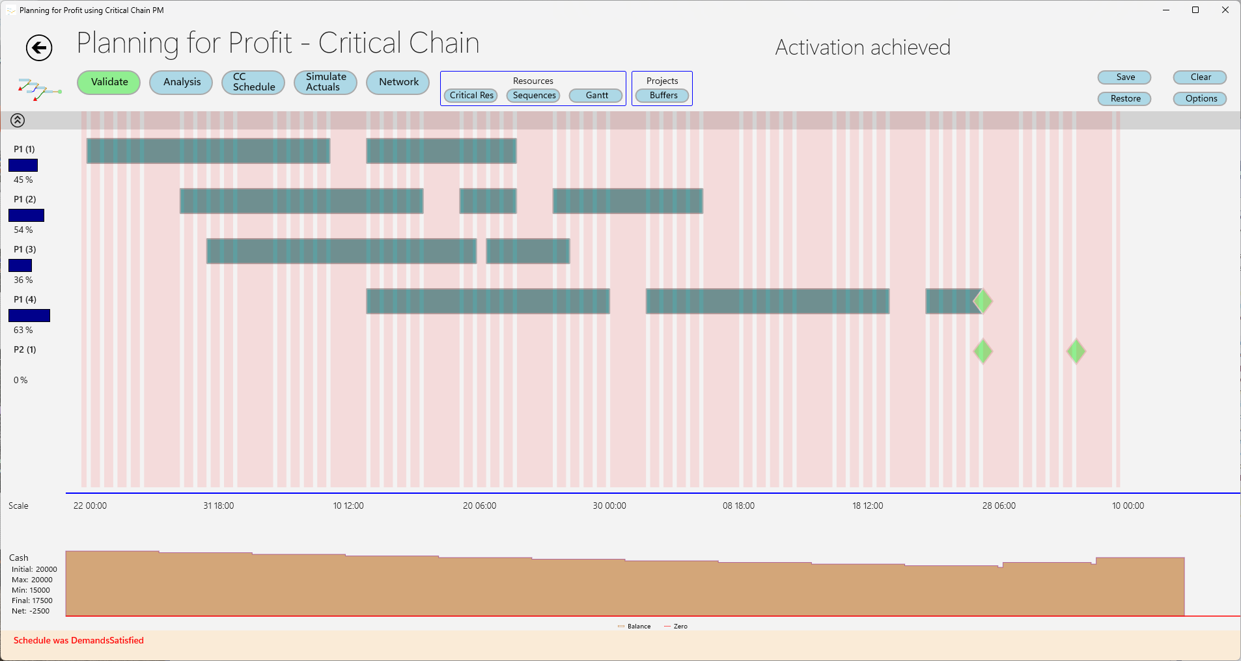The width and height of the screenshot is (1241, 661).
Task: Click the back arrow icon
Action: (x=39, y=47)
